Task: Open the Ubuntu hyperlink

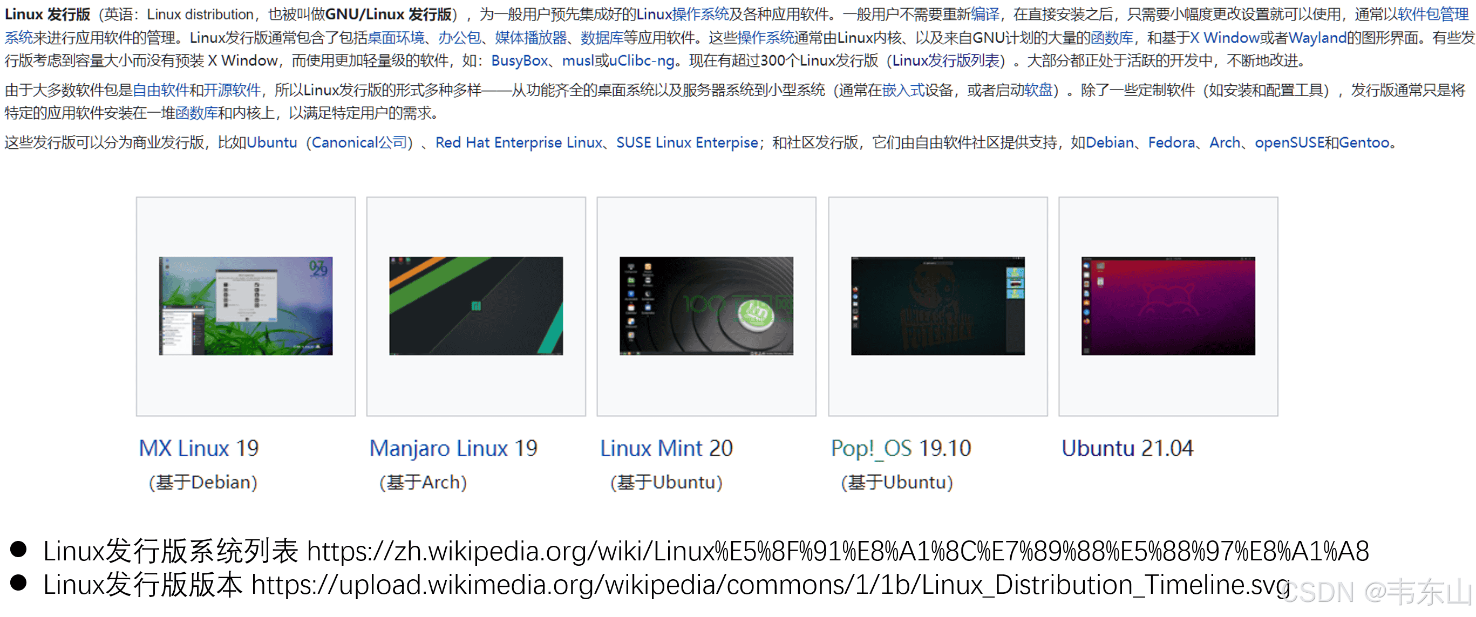Action: pos(271,142)
